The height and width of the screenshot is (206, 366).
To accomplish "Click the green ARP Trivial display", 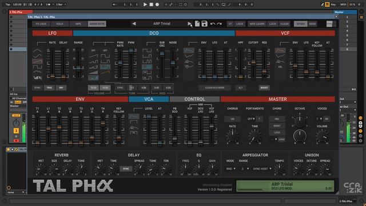I will 285,186.
